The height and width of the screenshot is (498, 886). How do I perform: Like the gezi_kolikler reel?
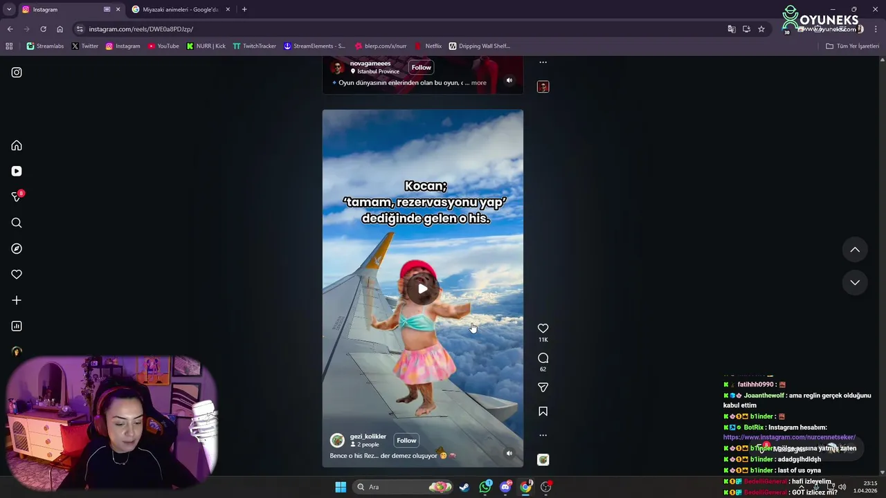(x=543, y=329)
